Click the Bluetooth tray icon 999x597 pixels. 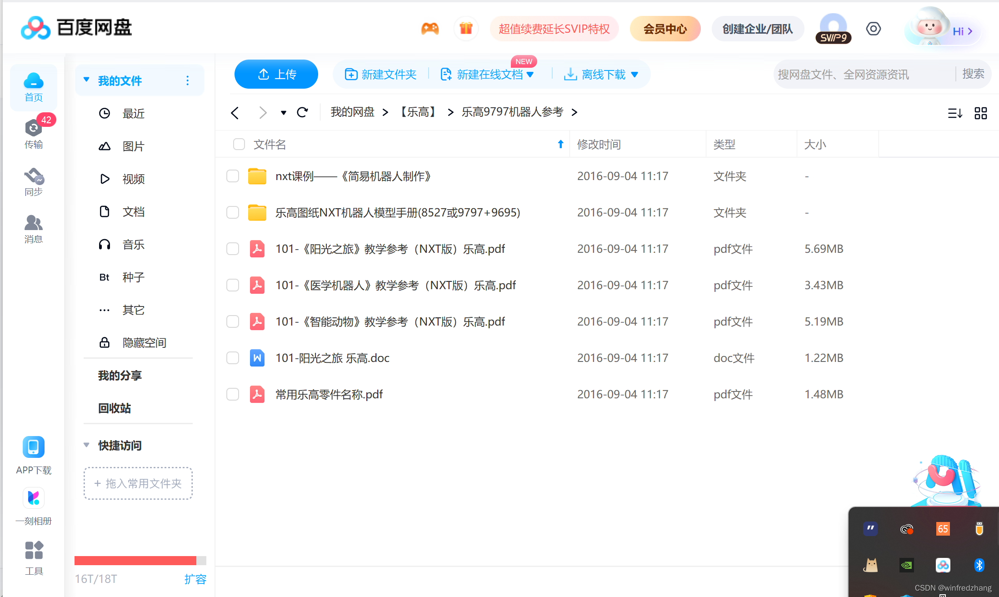click(x=979, y=565)
